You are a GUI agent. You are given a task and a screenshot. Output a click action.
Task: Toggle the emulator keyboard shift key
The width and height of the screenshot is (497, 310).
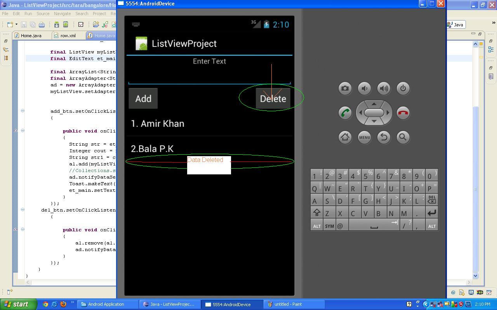(x=316, y=213)
